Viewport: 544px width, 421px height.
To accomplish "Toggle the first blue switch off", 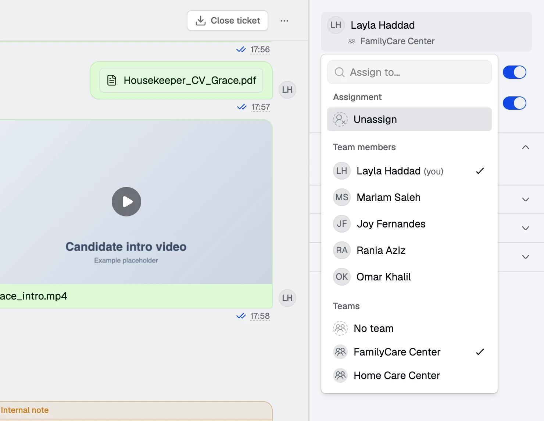I will pyautogui.click(x=515, y=72).
